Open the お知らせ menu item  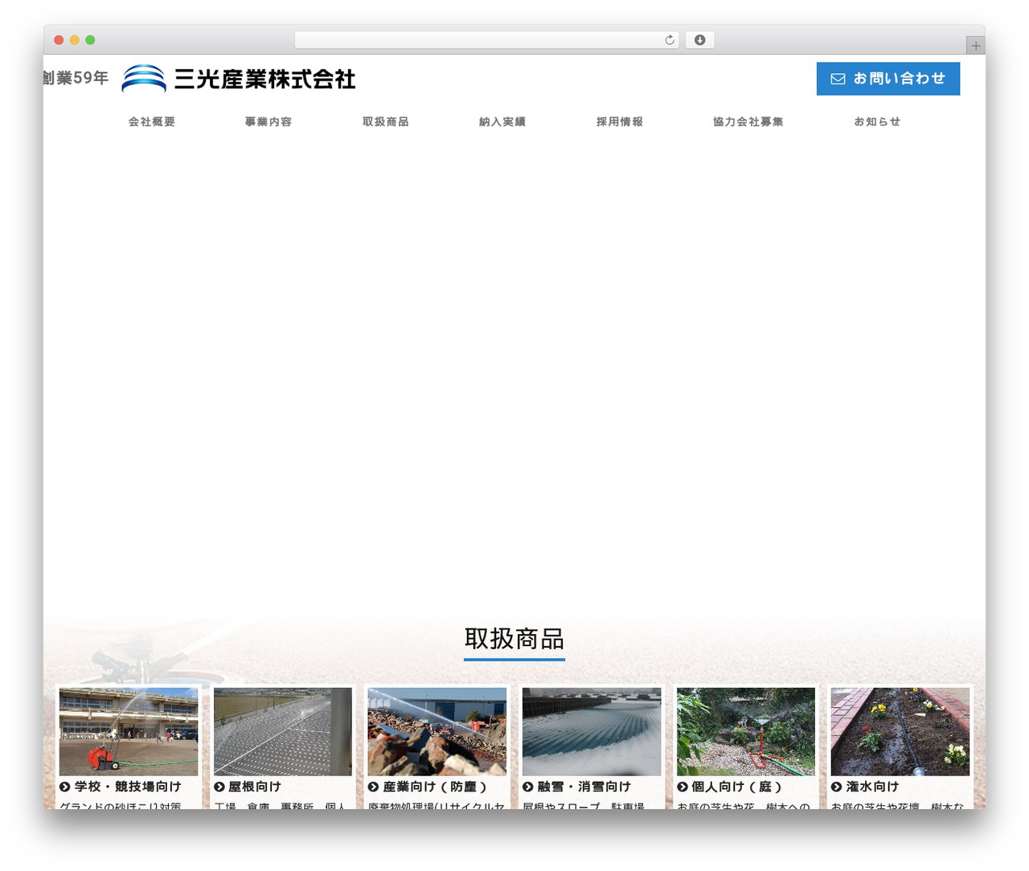click(877, 122)
